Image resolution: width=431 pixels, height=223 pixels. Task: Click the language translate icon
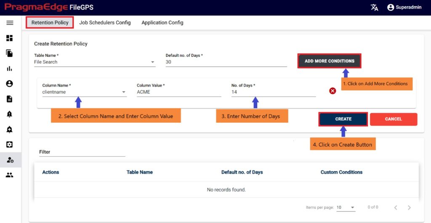click(x=374, y=8)
